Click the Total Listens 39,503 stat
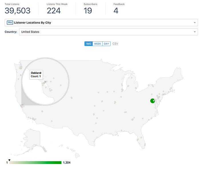The image size is (202, 171). pos(17,11)
